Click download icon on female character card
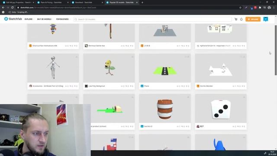277x156 pixels. click(77, 57)
